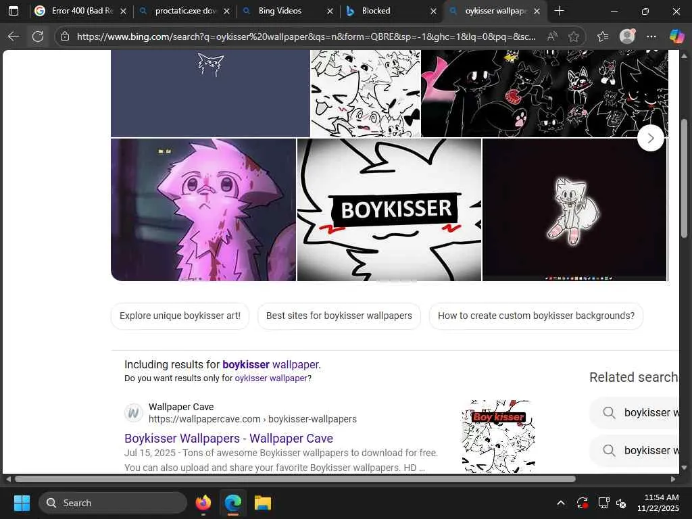Launch the Copilot sidebar icon
This screenshot has height=519, width=692.
[x=676, y=36]
